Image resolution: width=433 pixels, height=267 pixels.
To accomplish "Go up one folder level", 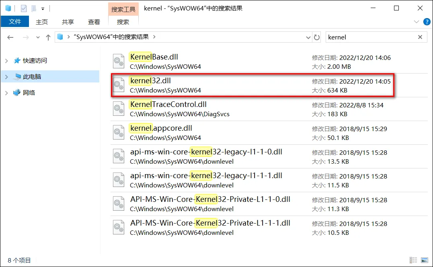I will [x=48, y=37].
